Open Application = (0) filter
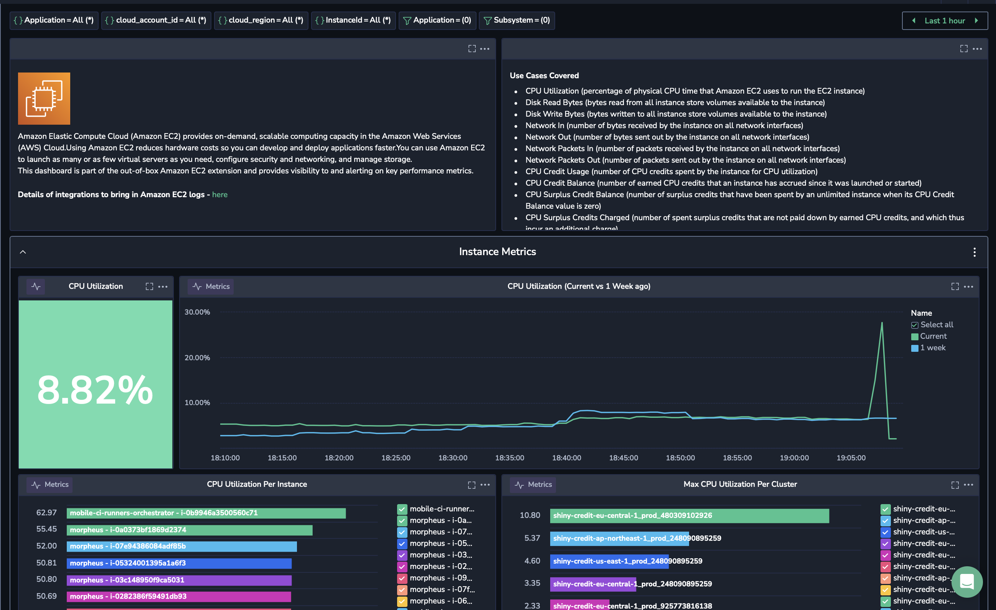The width and height of the screenshot is (996, 610). point(437,20)
